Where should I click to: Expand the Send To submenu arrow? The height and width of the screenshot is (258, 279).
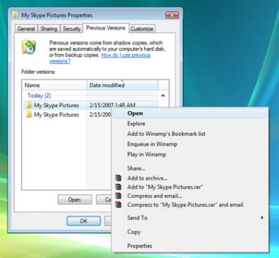coord(262,217)
